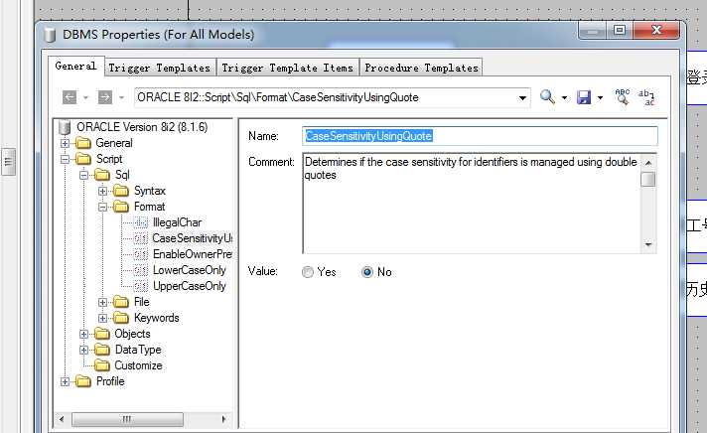Collapse the Format folder
The image size is (707, 433).
point(103,207)
